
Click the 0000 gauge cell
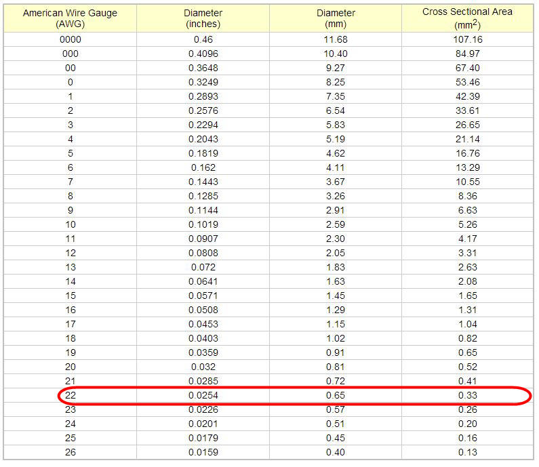coord(70,40)
